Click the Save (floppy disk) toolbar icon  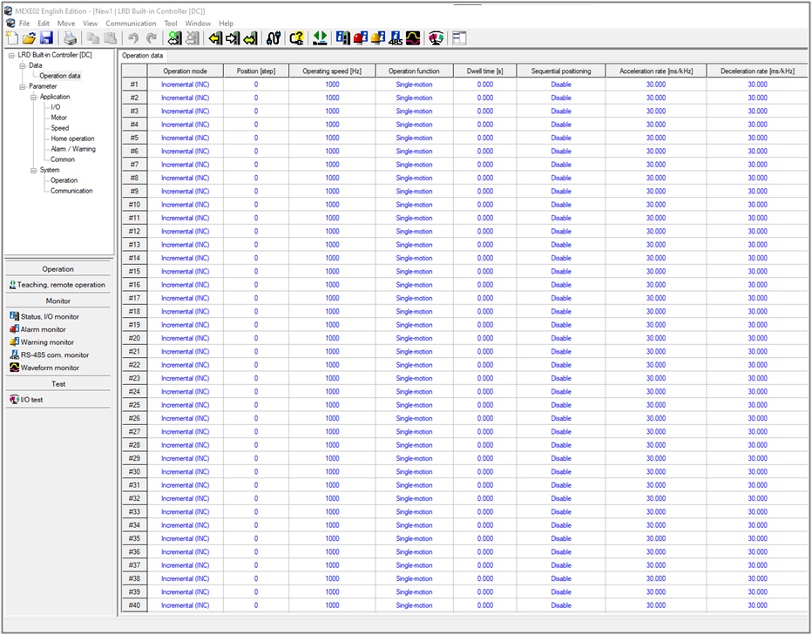click(x=46, y=38)
